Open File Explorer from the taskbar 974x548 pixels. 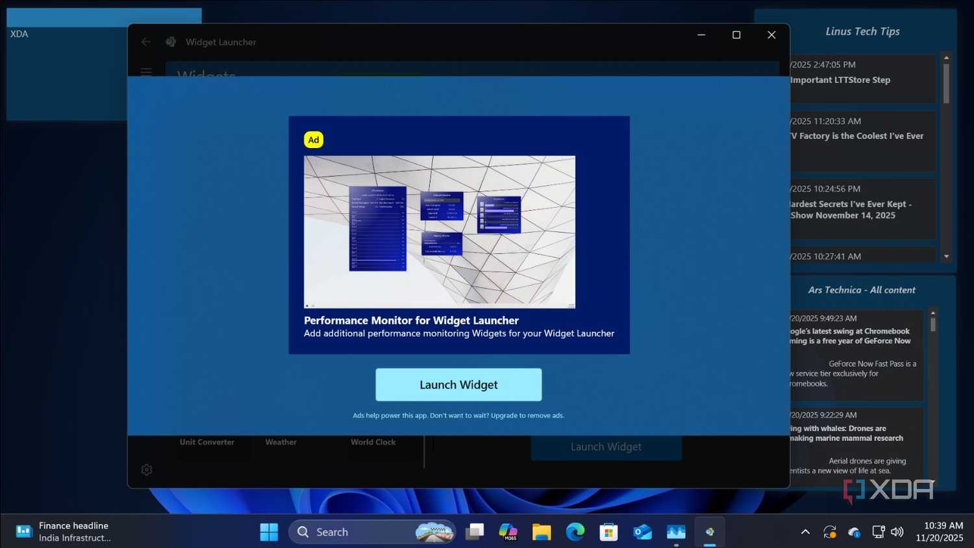pyautogui.click(x=542, y=532)
